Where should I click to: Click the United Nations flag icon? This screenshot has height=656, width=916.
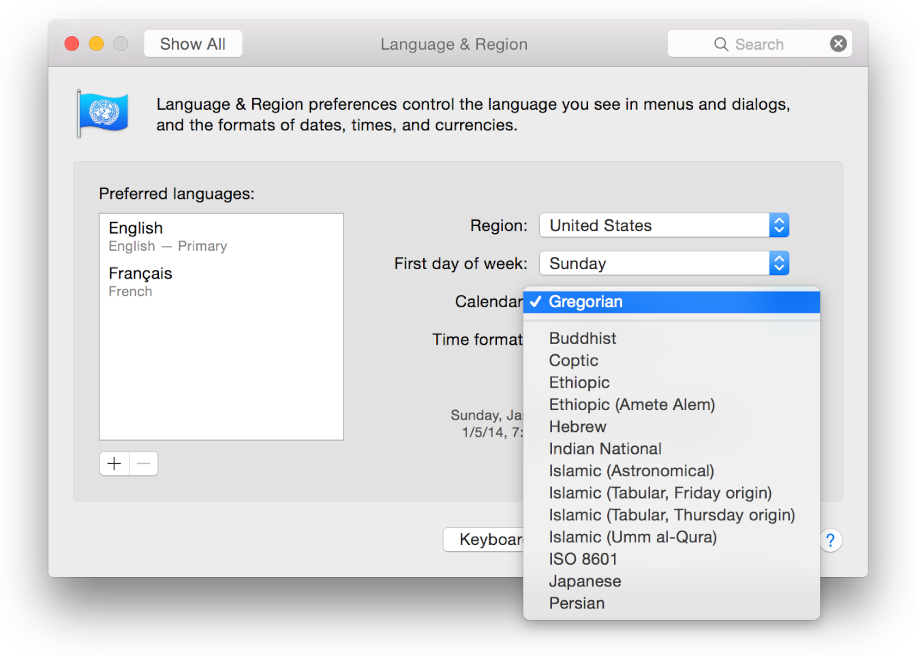pos(103,111)
